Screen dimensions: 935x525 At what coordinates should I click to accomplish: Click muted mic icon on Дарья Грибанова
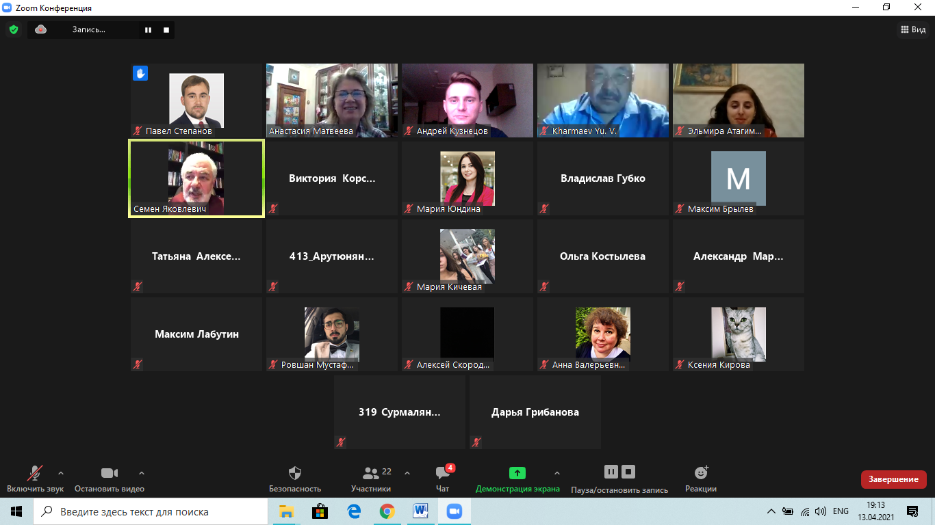[x=476, y=442]
